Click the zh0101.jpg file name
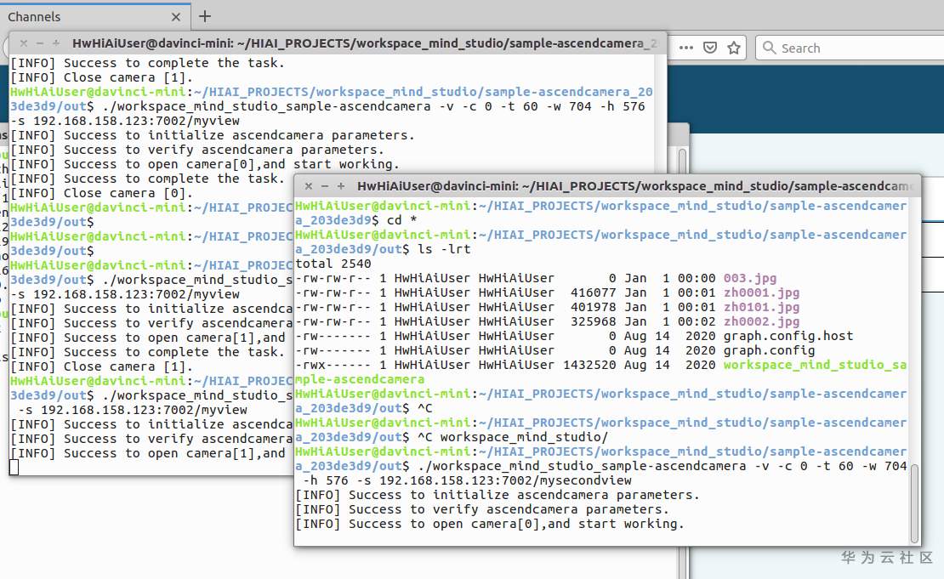The width and height of the screenshot is (944, 579). click(761, 308)
